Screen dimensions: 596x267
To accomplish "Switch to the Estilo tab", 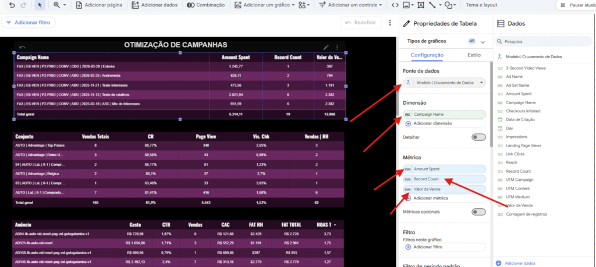I will coord(474,55).
